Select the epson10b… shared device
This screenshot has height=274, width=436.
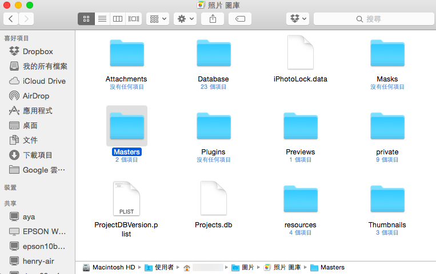tap(38, 246)
